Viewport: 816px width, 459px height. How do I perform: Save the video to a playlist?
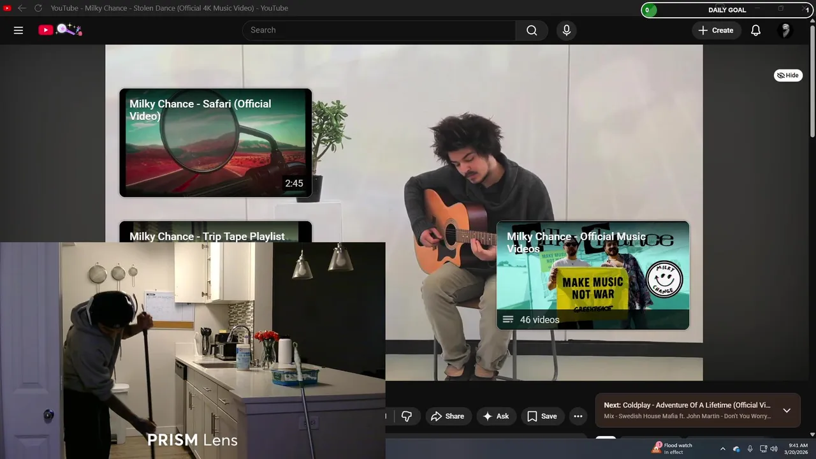point(542,416)
